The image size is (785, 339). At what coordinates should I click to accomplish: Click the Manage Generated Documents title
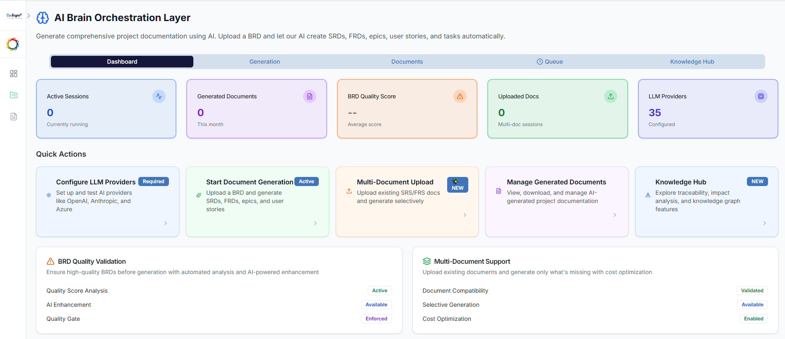click(556, 182)
